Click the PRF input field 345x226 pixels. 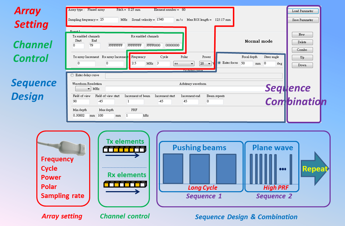pos(133,116)
